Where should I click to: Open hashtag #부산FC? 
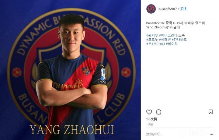(152, 44)
